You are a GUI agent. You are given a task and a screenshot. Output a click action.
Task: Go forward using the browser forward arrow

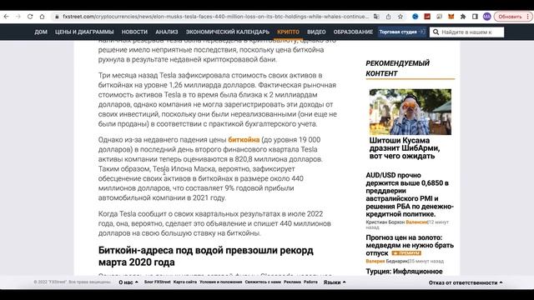18,17
